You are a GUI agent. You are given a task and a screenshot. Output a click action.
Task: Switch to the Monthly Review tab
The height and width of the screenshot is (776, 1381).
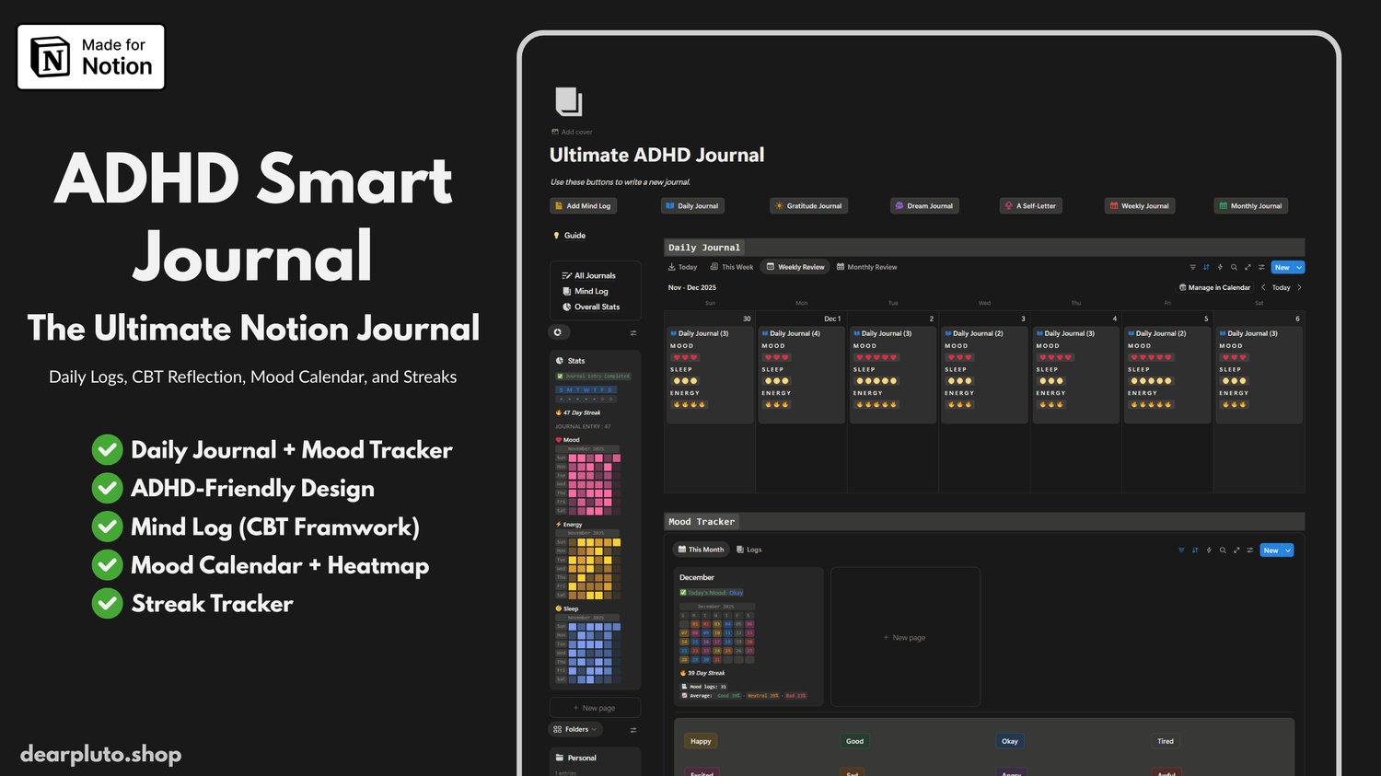coord(866,267)
